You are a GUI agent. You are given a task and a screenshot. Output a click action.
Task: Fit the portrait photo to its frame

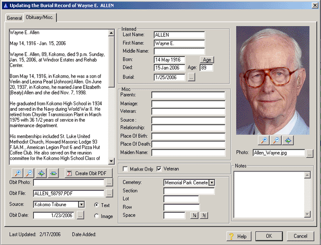tap(288, 141)
